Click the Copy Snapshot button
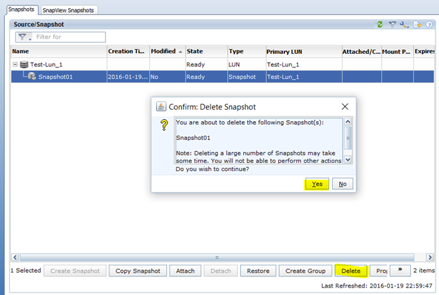Screen dimensions: 439x295 (x=138, y=271)
